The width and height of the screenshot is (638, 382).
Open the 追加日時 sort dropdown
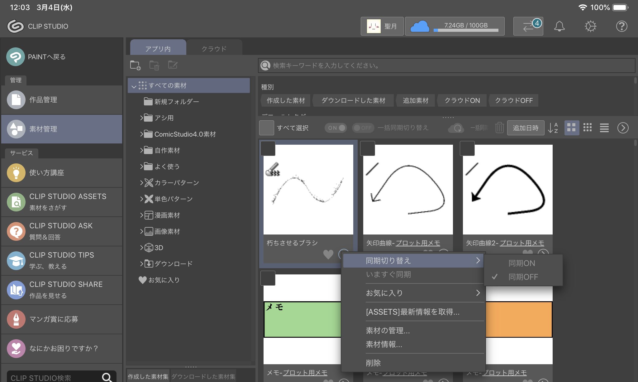click(526, 128)
